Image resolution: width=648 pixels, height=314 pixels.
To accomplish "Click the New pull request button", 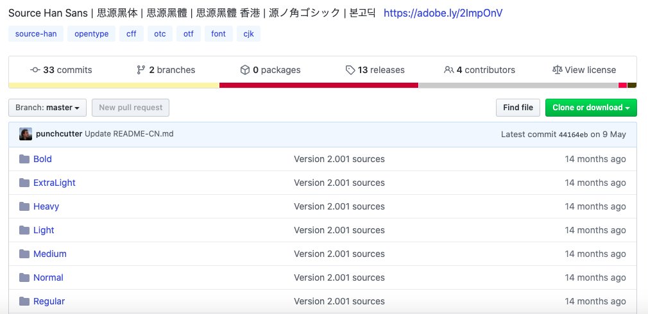I will pyautogui.click(x=131, y=108).
